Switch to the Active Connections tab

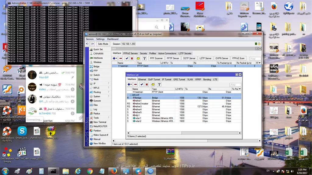point(167,53)
